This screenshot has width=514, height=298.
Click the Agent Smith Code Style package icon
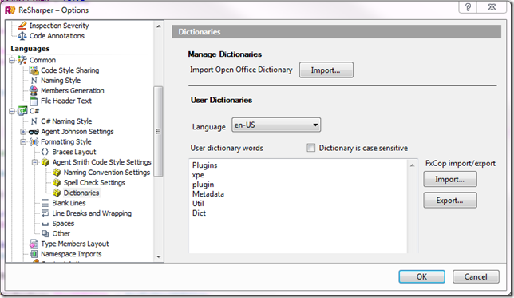tap(45, 162)
